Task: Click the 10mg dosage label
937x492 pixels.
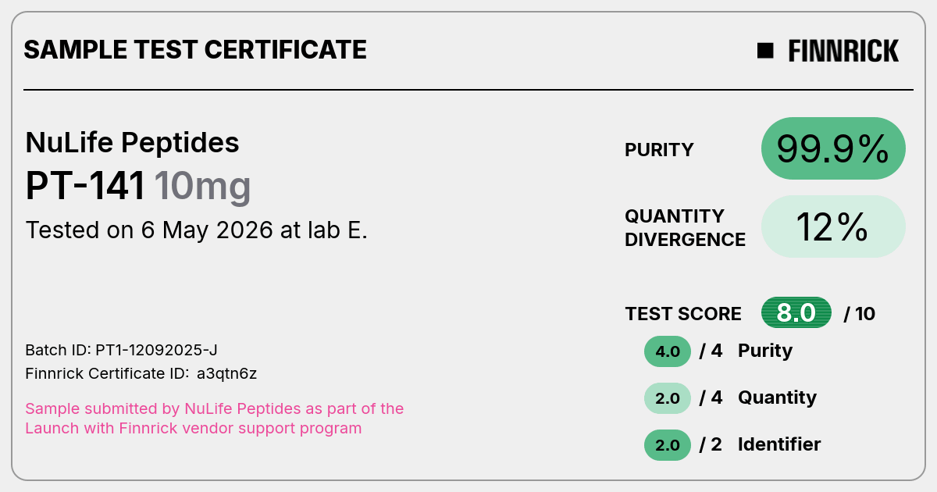Action: [202, 187]
